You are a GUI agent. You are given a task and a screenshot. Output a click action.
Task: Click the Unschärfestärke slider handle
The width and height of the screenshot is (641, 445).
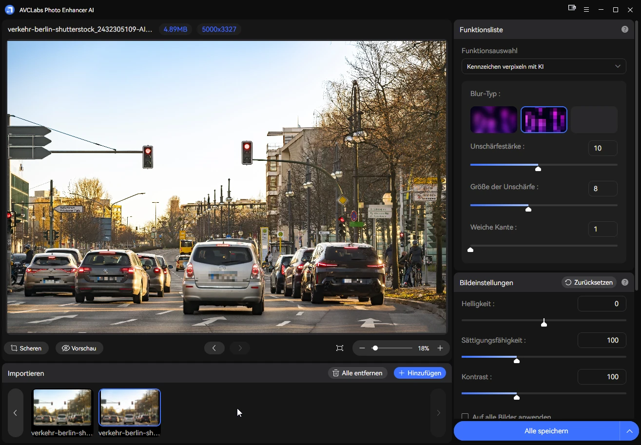coord(538,168)
